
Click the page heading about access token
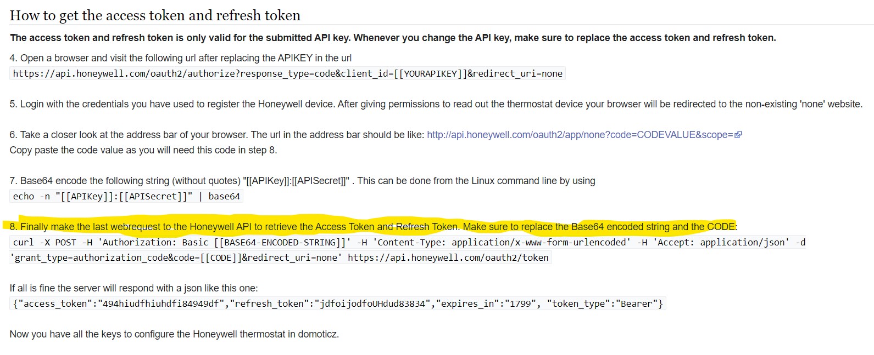click(155, 15)
